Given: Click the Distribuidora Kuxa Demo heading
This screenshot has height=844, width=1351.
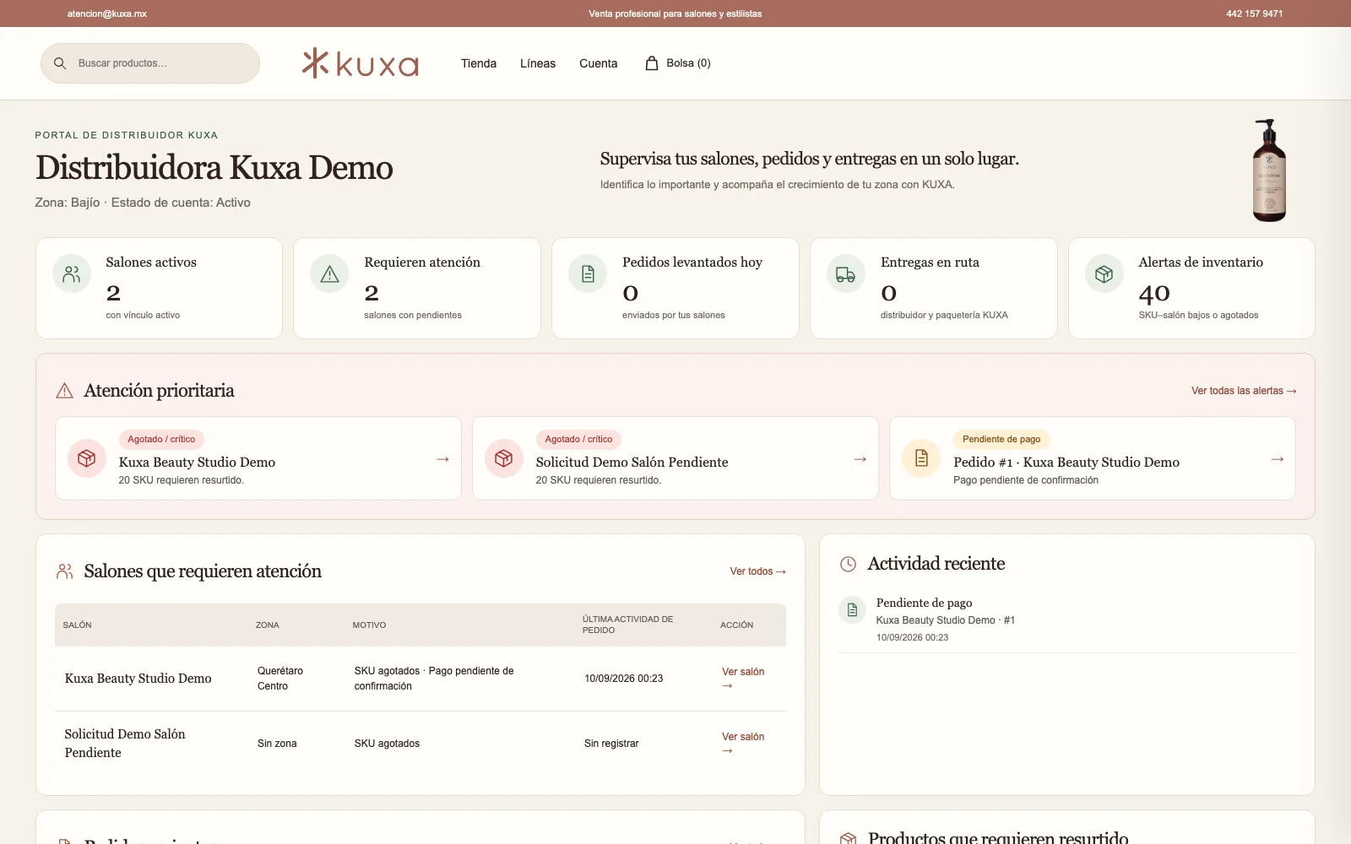Looking at the screenshot, I should (214, 168).
